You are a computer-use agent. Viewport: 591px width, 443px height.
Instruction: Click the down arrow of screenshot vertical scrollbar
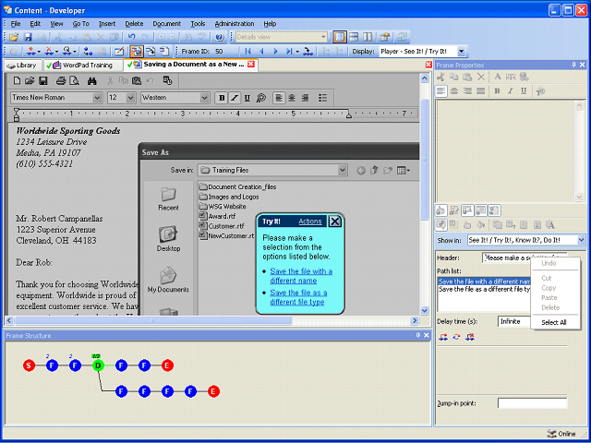pos(425,311)
